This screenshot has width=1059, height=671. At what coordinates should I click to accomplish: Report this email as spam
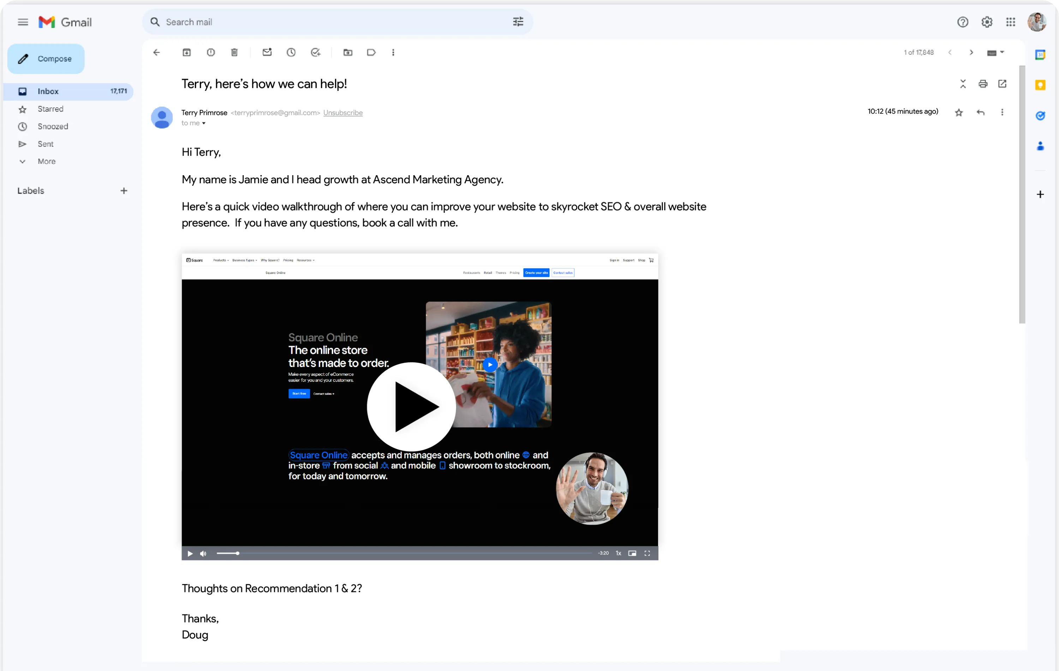pos(211,52)
